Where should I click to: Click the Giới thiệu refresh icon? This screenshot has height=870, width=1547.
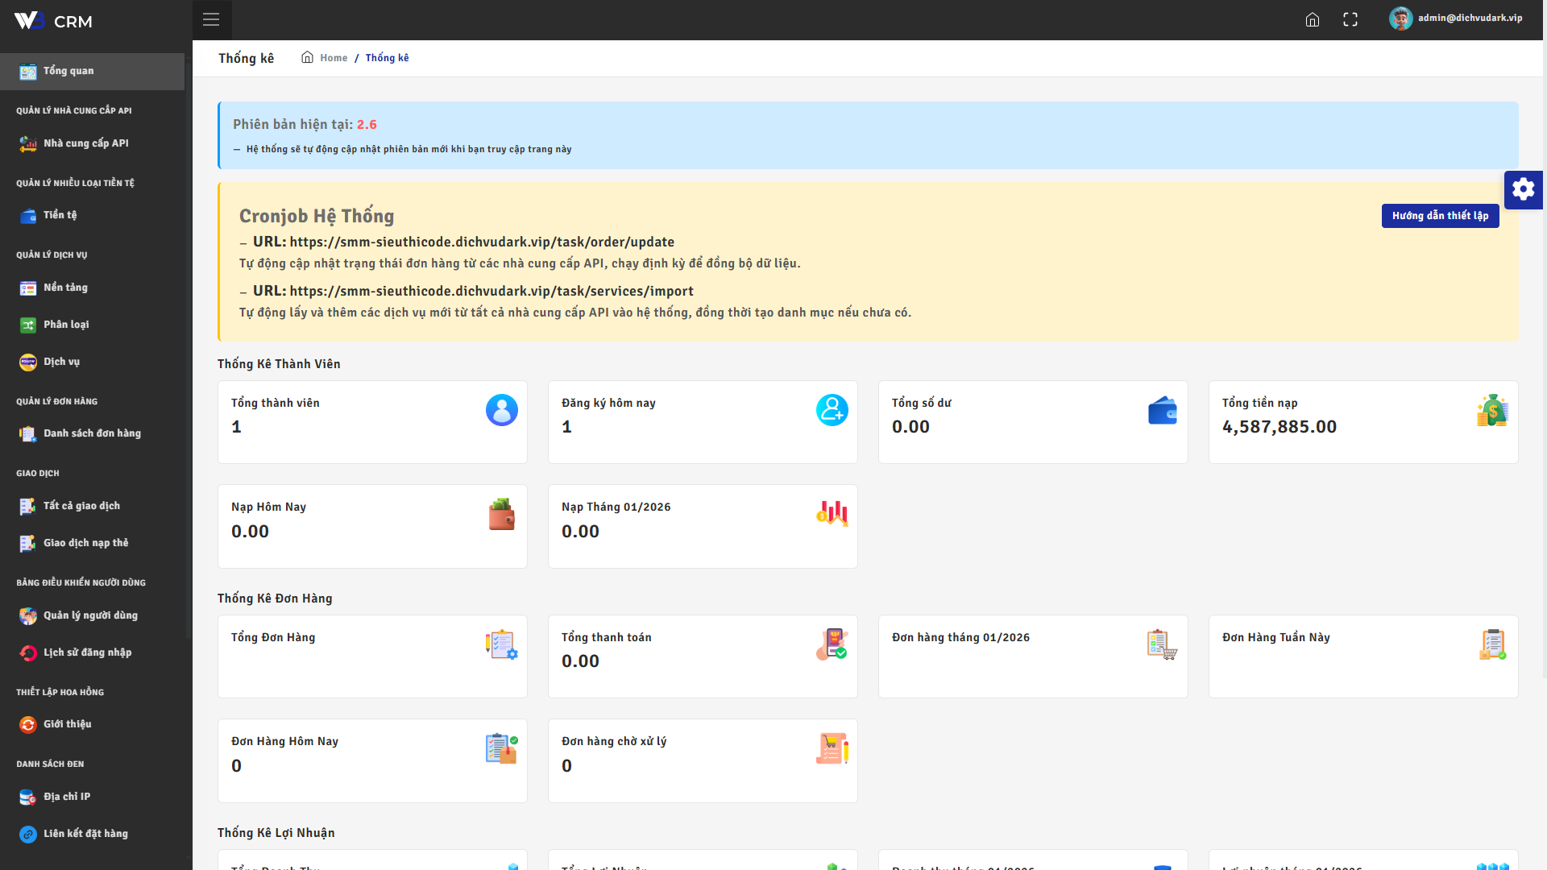click(x=28, y=725)
